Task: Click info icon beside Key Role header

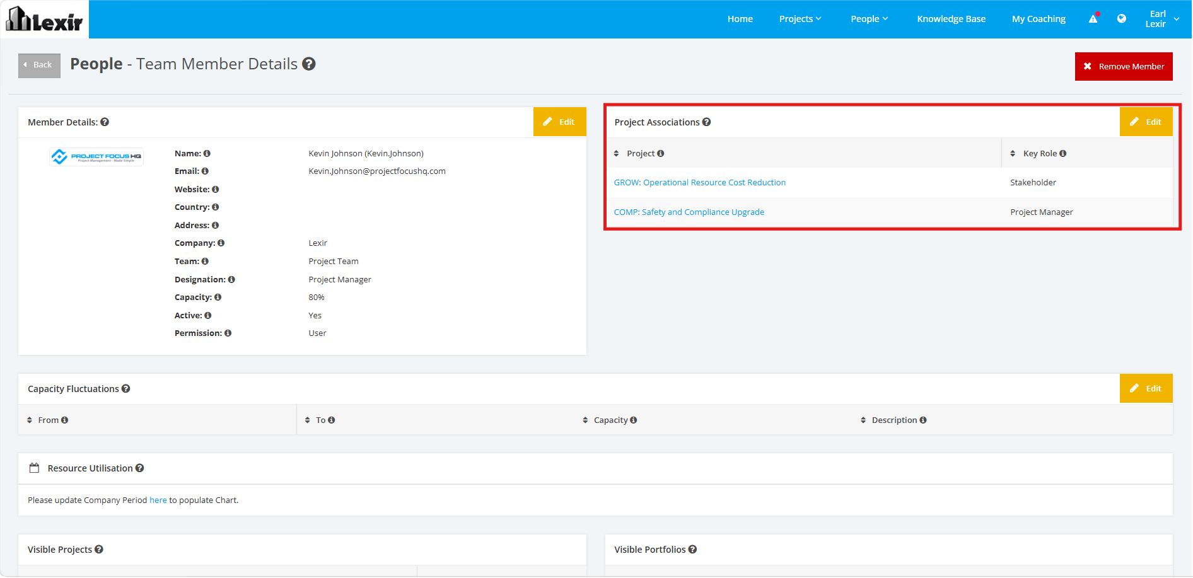Action: 1063,154
